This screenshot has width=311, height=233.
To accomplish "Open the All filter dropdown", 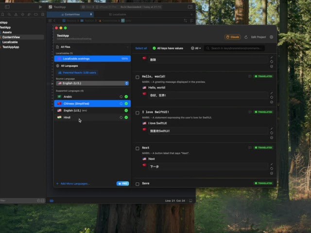I will (x=196, y=48).
